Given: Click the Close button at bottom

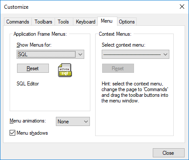Looking at the screenshot, I should [168, 153].
